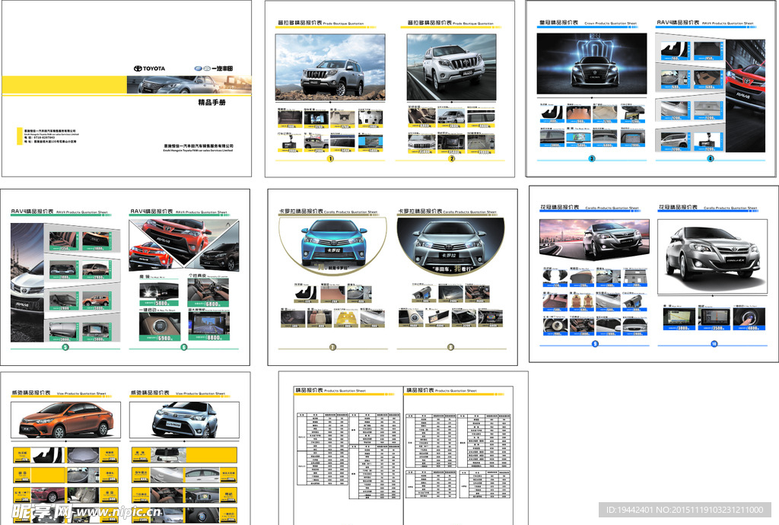
Task: Click the page 7 number badge
Action: coord(333,347)
